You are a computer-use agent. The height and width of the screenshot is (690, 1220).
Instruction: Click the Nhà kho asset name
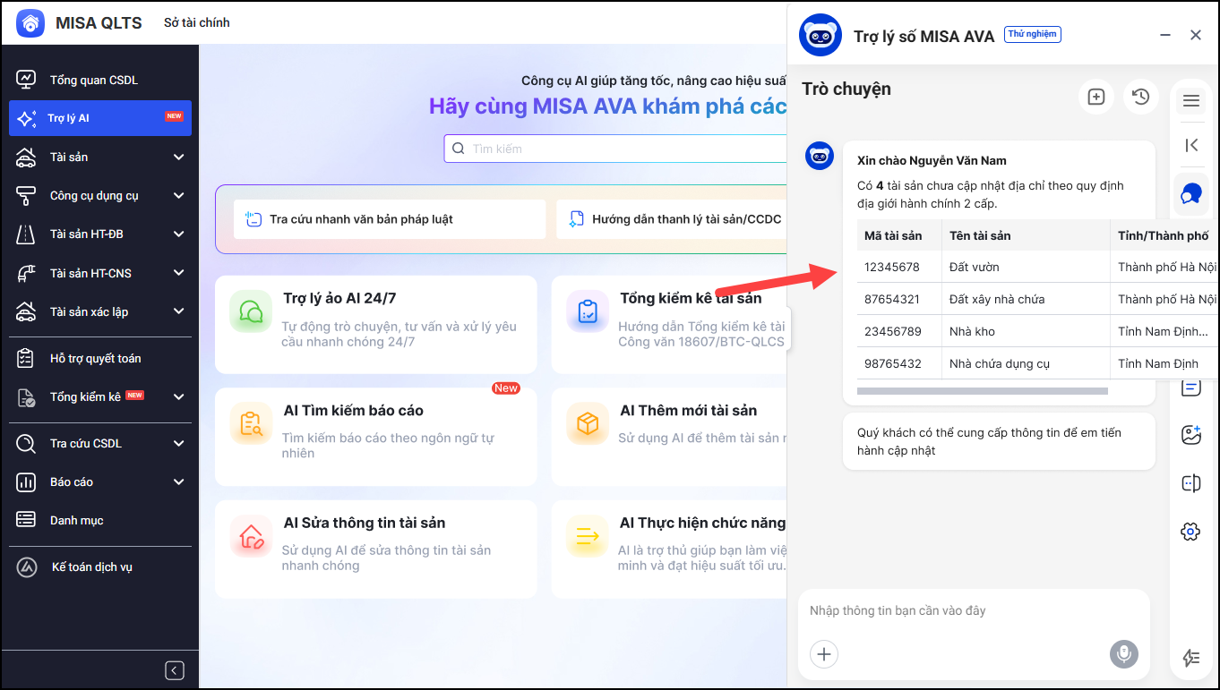[x=972, y=331]
